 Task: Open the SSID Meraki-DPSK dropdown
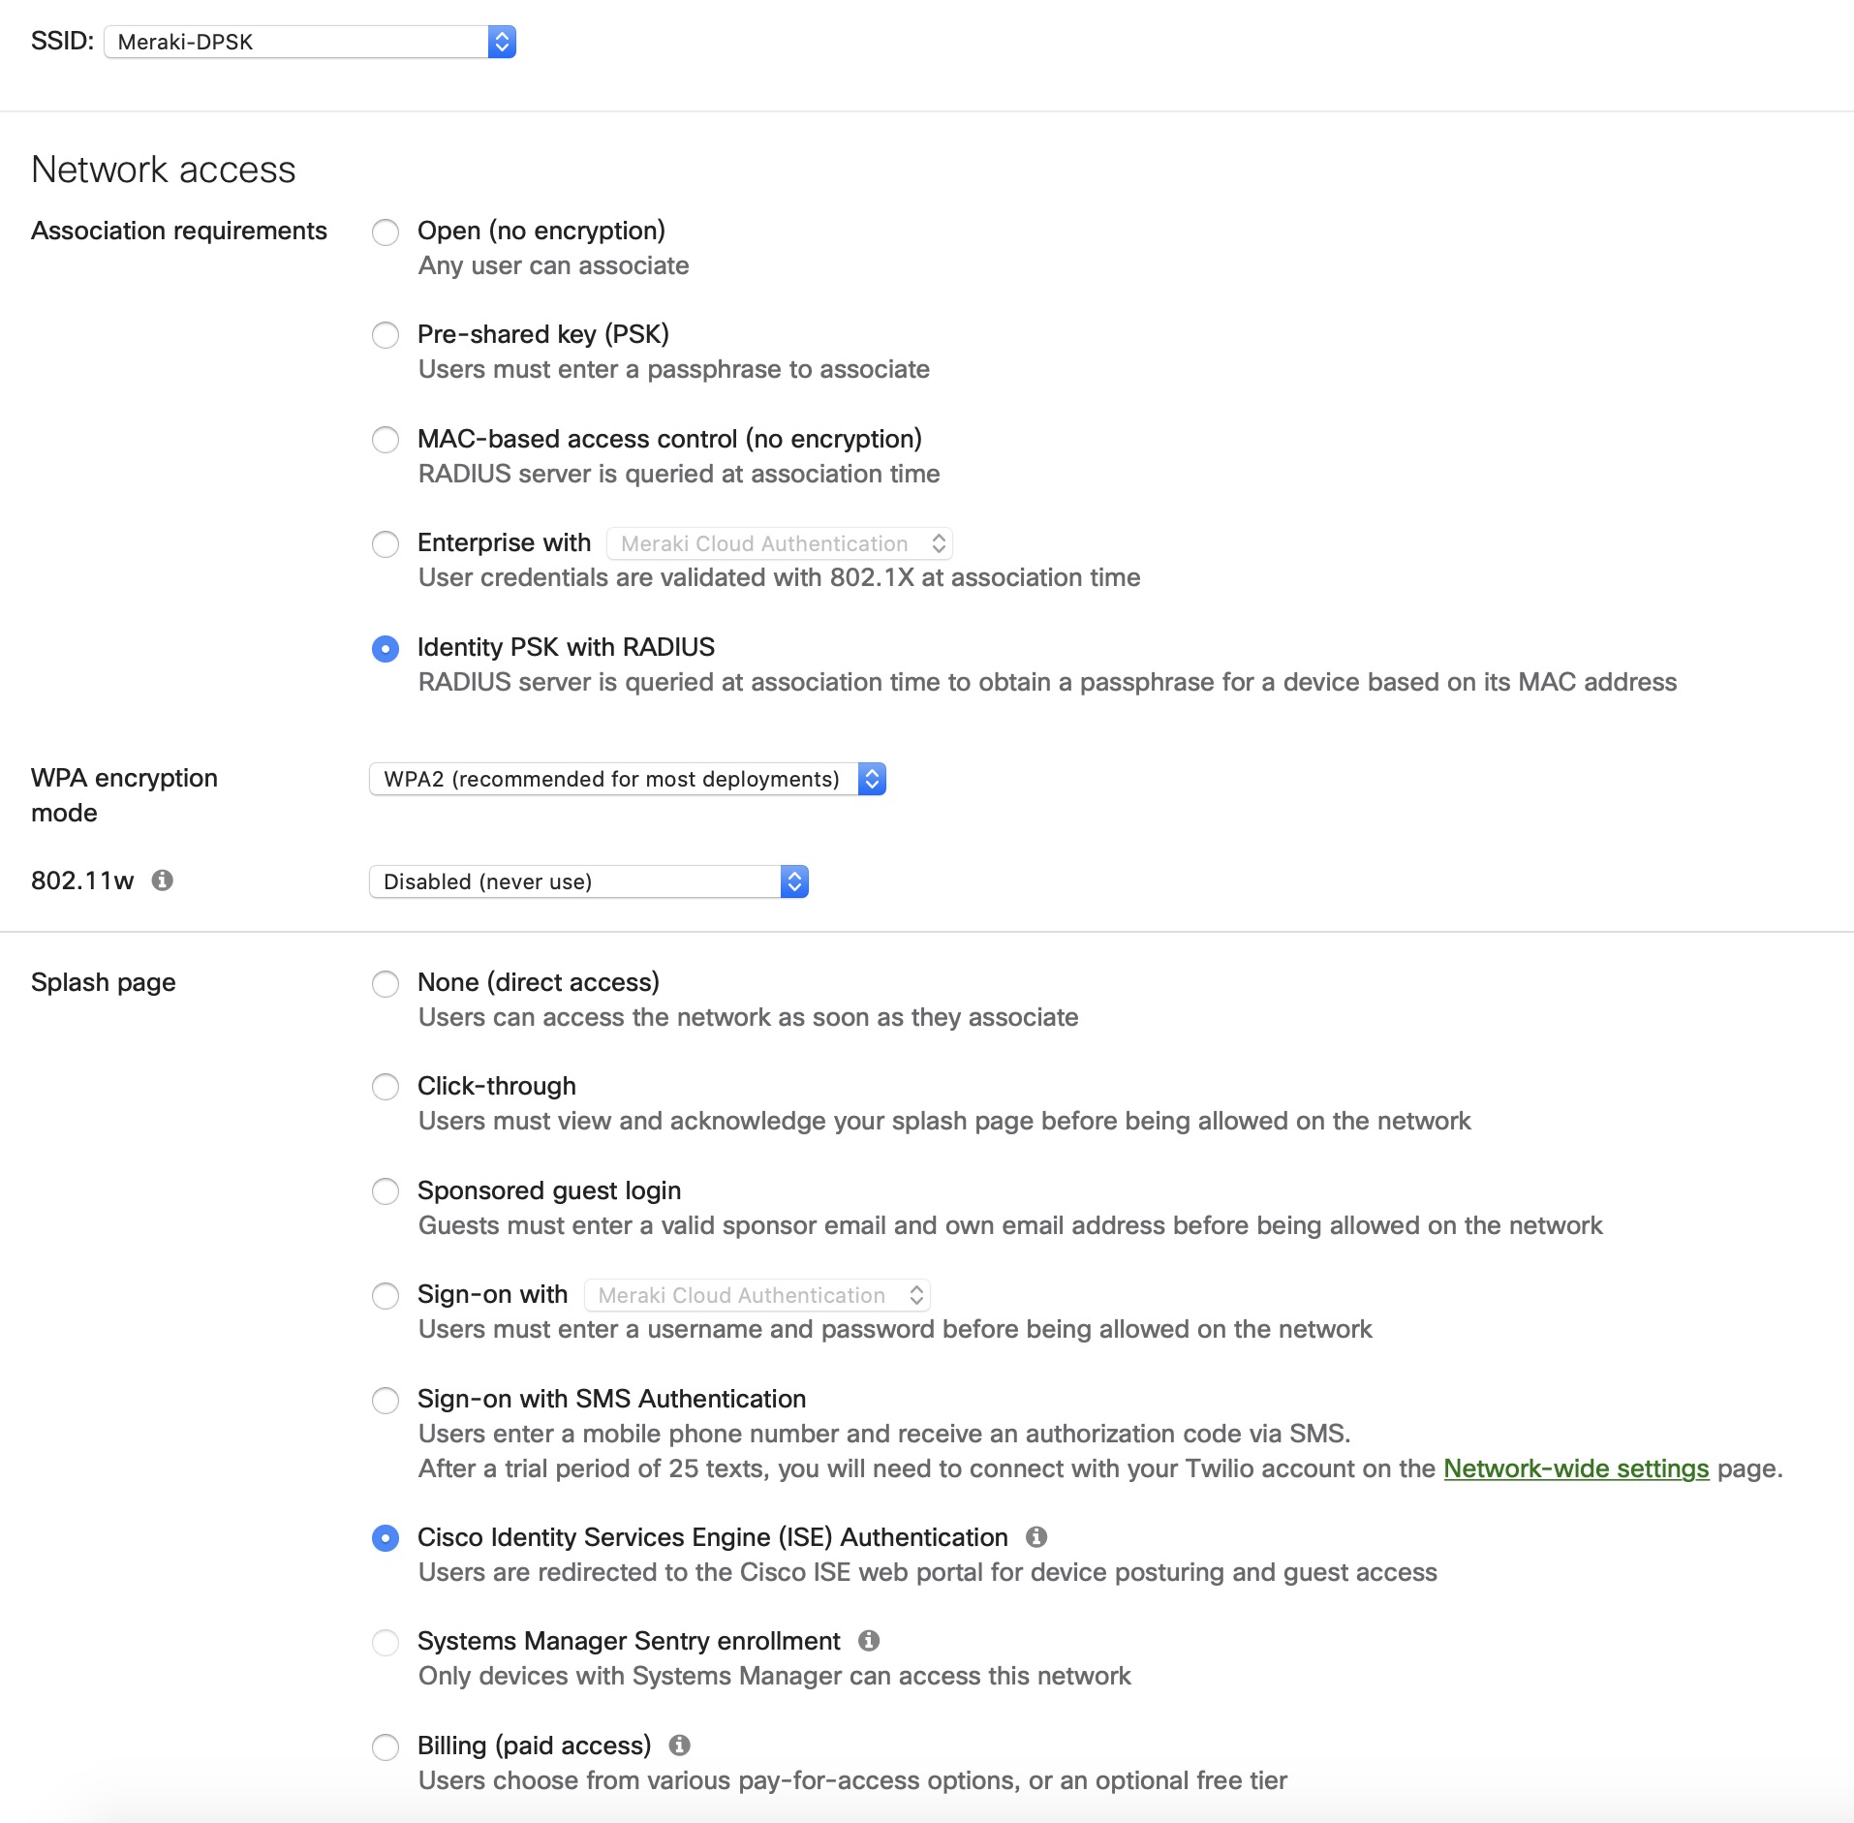(x=310, y=42)
